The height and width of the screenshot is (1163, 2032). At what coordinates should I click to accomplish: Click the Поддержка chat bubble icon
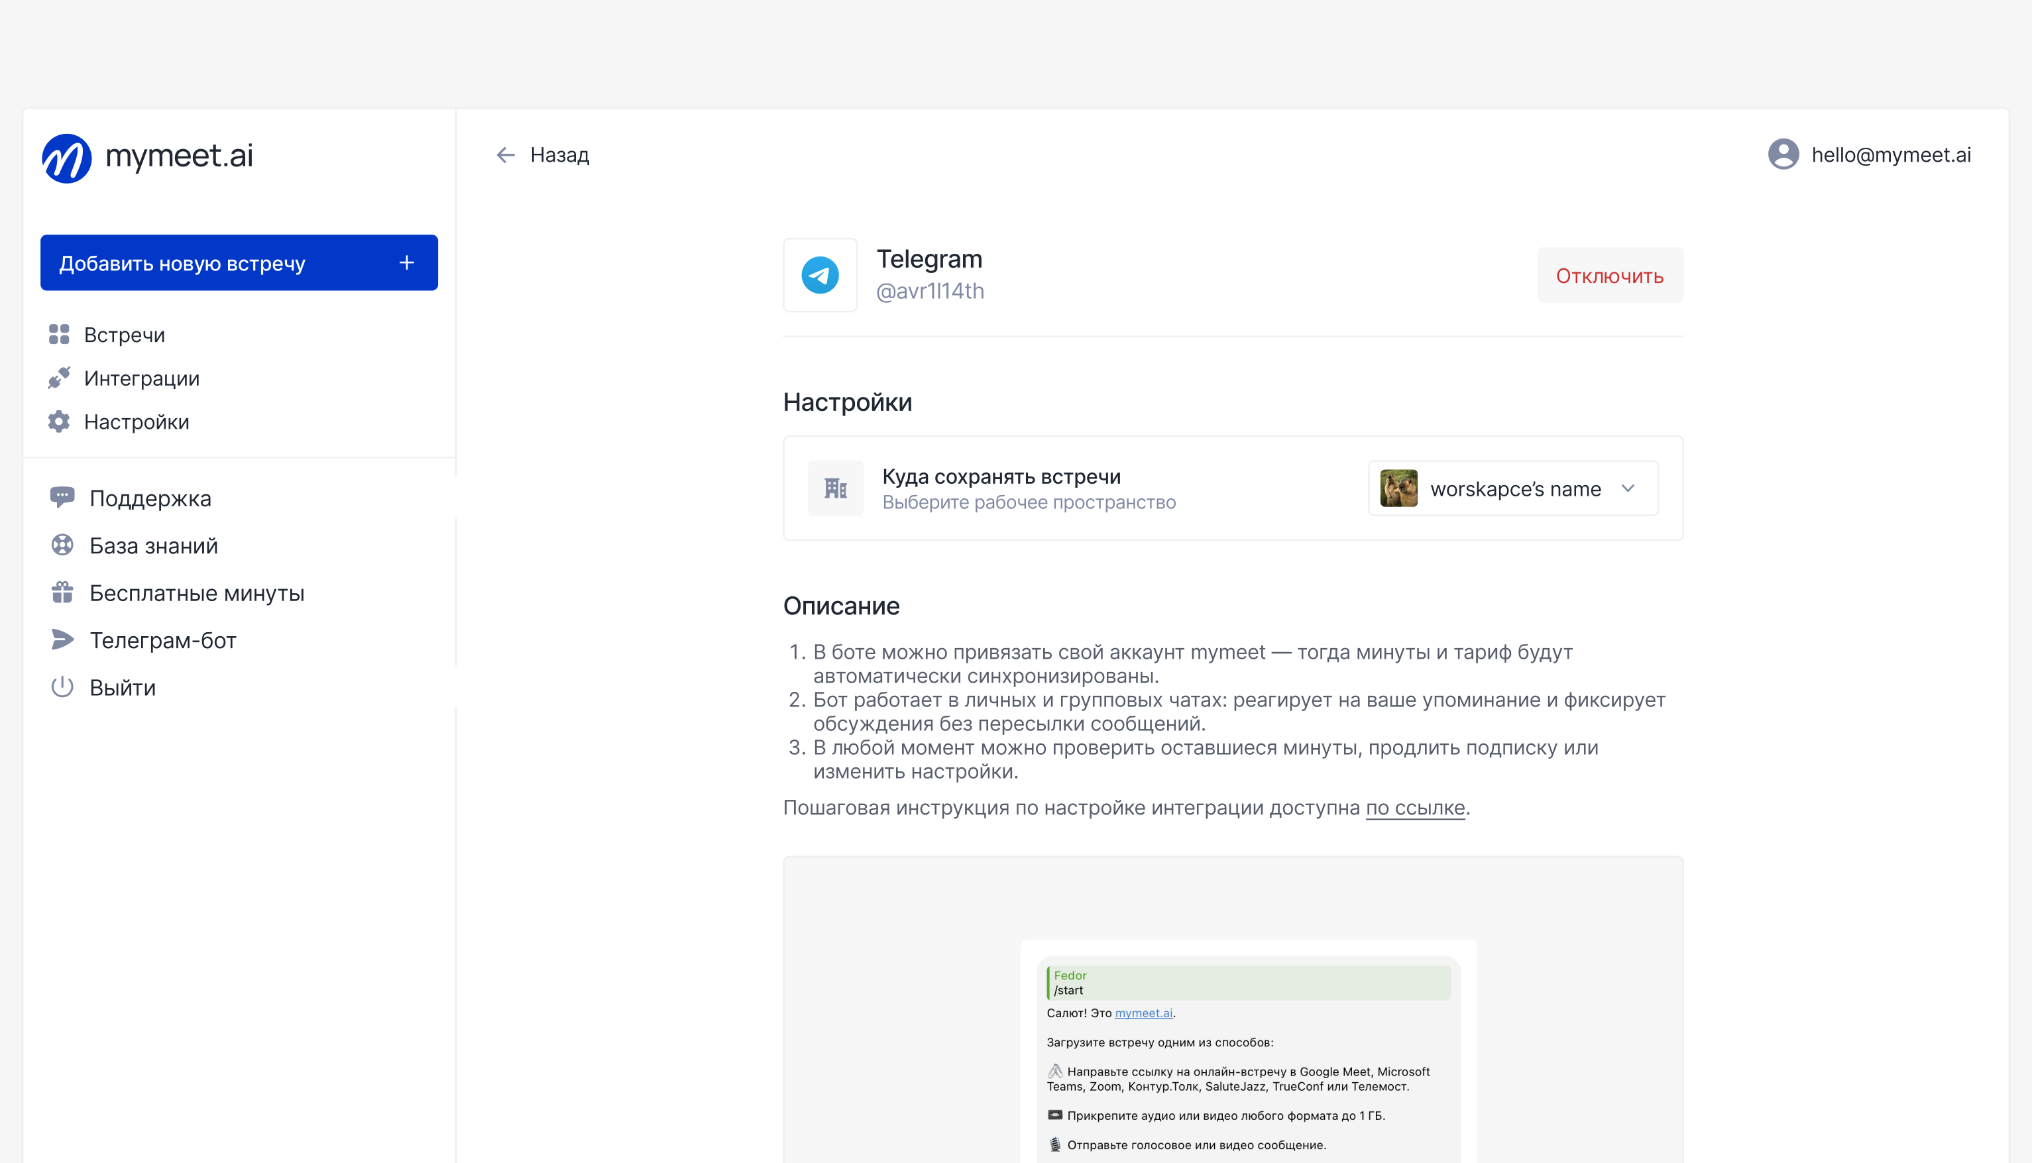(62, 498)
